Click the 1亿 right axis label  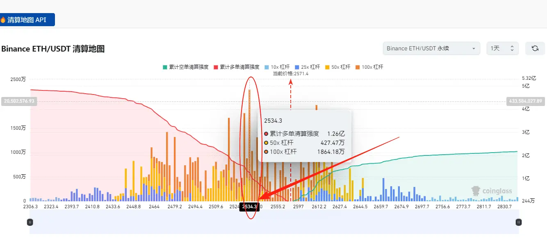click(x=526, y=178)
